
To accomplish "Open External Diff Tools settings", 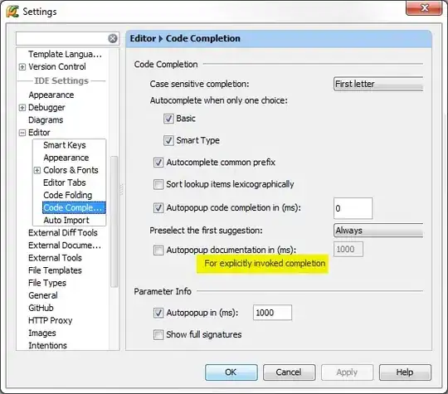I will (63, 233).
